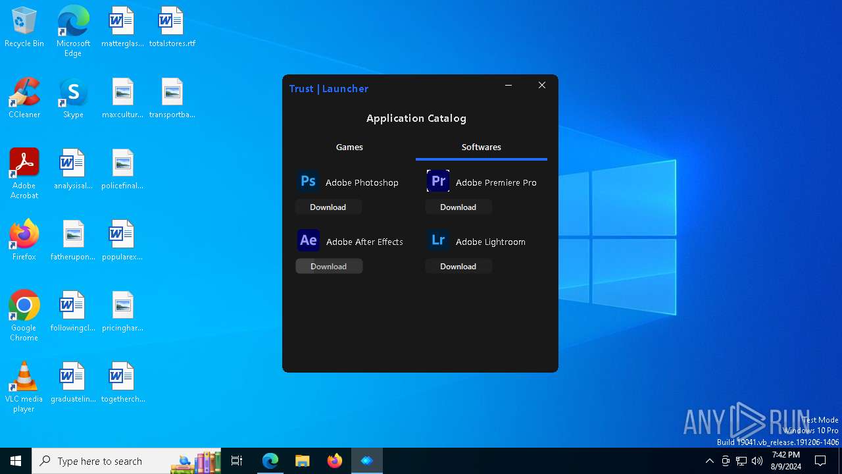This screenshot has width=842, height=474.
Task: Click the Adobe Lightroom Lr icon
Action: tap(438, 240)
